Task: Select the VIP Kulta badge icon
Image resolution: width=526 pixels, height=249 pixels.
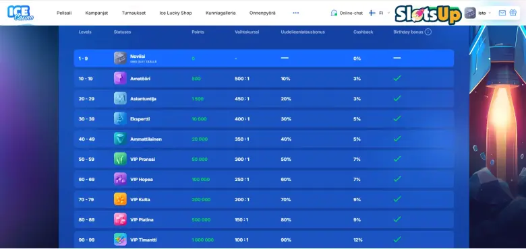Action: pyautogui.click(x=120, y=199)
